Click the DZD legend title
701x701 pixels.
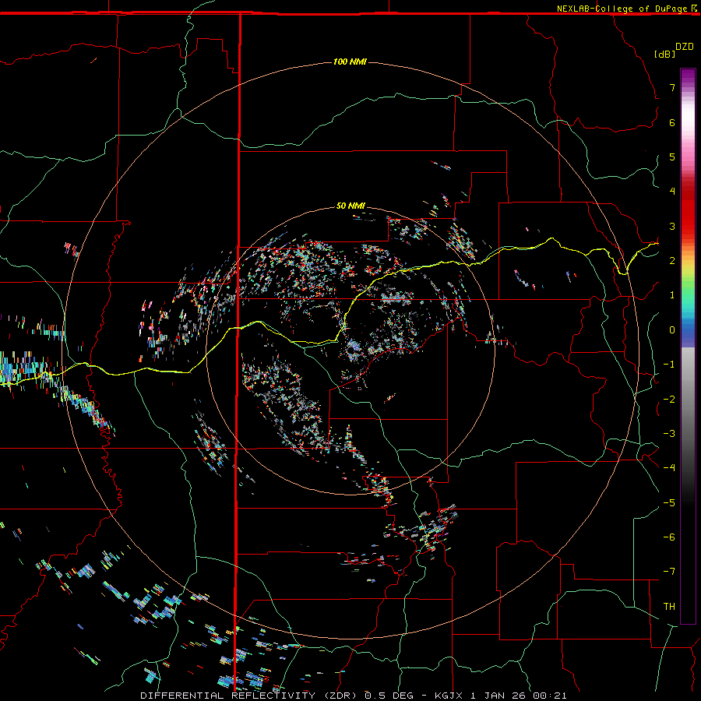[x=685, y=47]
